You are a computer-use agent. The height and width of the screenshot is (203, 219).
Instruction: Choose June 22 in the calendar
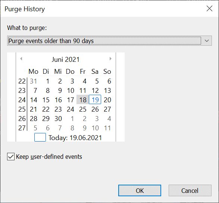(46, 109)
